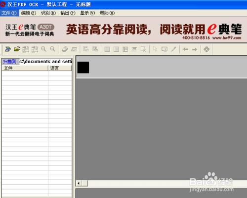Click the zoom in magnifier icon
The image size is (247, 198).
tap(43, 49)
